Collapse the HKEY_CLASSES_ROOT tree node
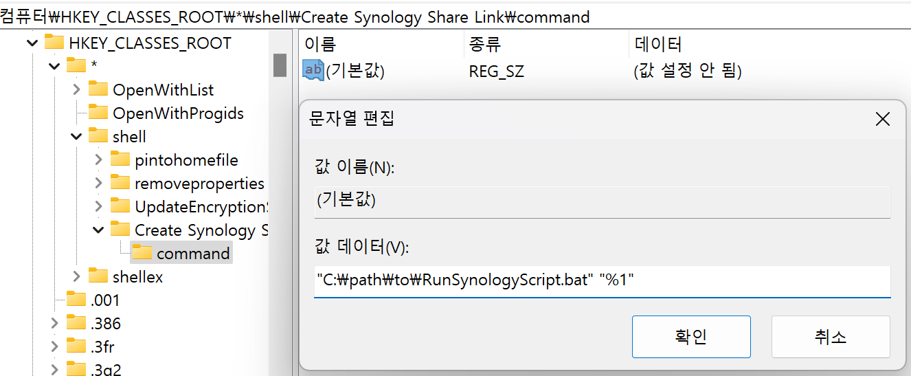 pos(32,43)
